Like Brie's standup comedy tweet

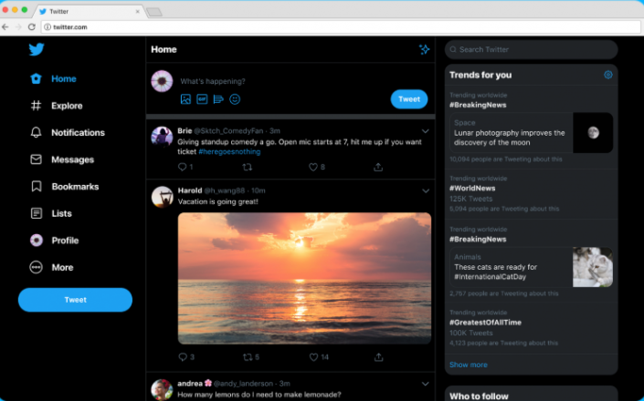(x=312, y=167)
